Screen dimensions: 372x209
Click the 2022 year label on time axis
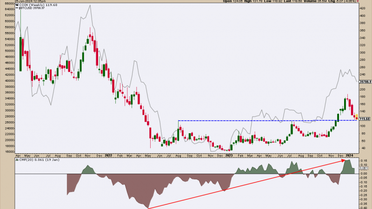coord(108,156)
